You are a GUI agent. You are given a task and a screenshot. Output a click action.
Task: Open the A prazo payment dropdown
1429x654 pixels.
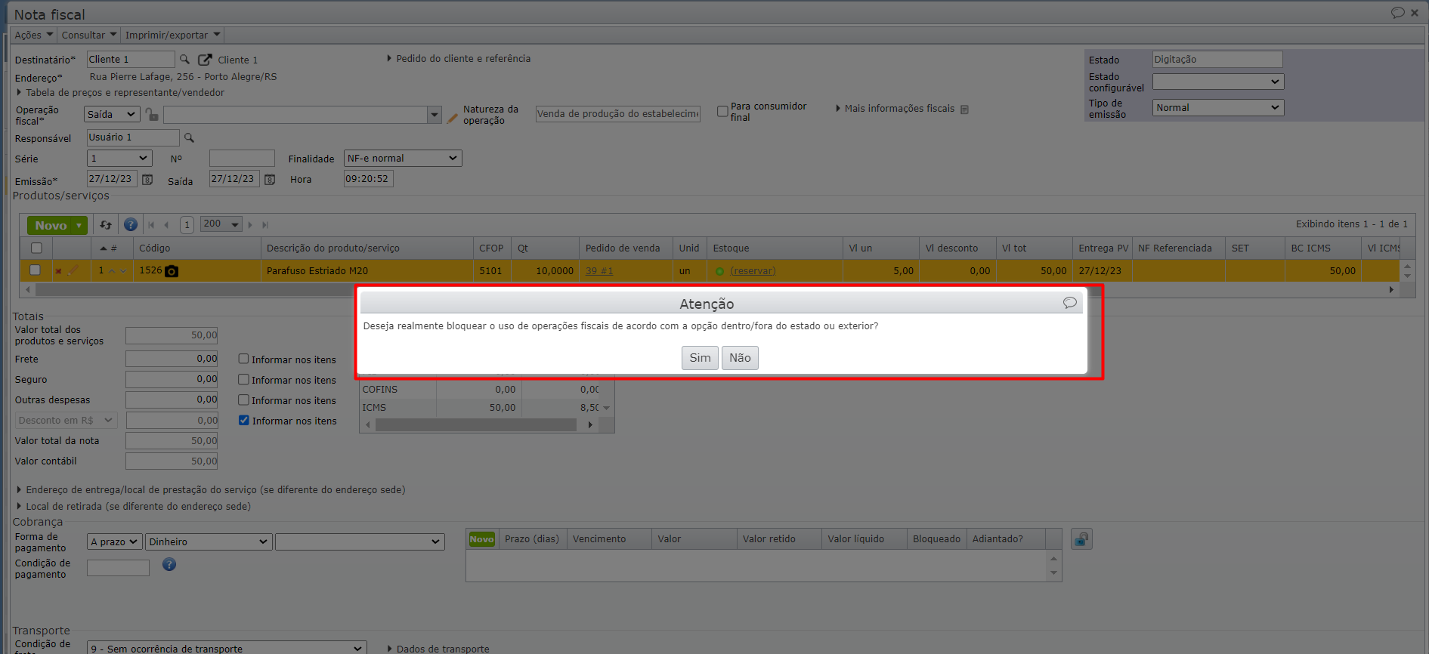(114, 541)
